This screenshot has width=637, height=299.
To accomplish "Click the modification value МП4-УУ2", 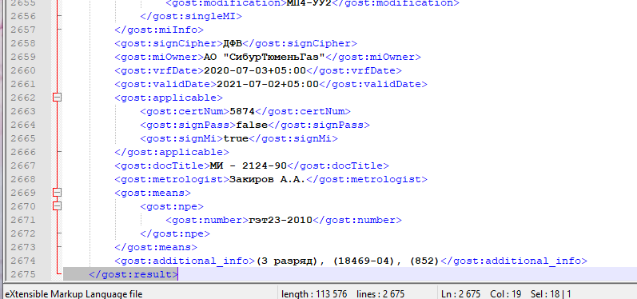I will coord(309,3).
